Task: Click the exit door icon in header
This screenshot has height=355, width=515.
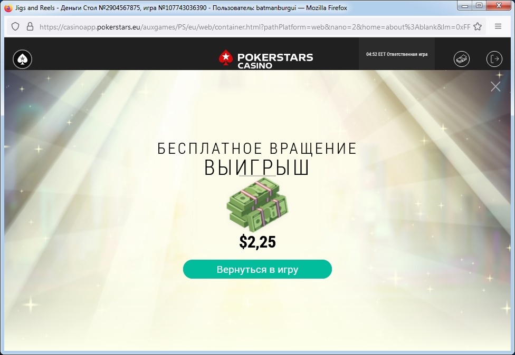Action: 494,59
